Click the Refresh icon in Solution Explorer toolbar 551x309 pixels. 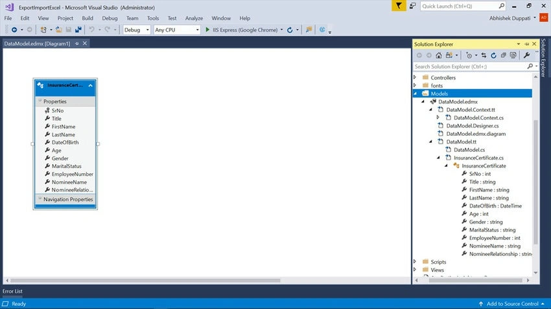493,56
